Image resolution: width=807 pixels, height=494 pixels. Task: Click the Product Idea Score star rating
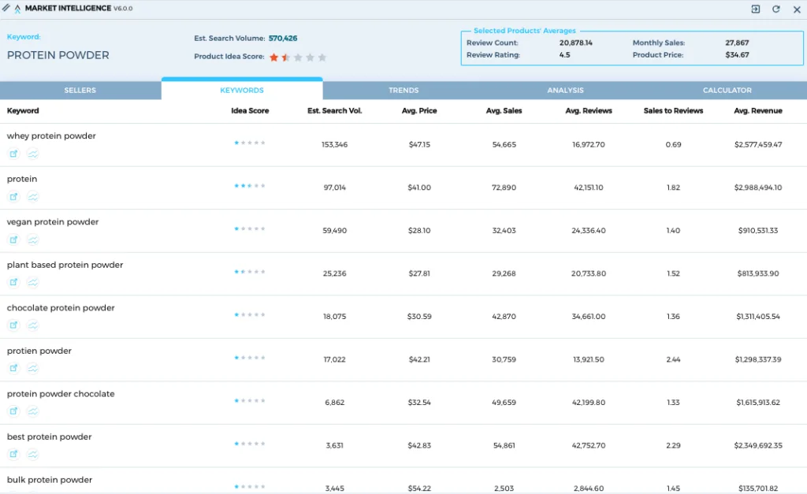[297, 57]
